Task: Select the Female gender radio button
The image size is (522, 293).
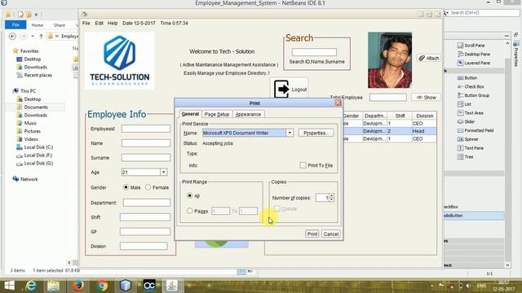Action: 148,187
